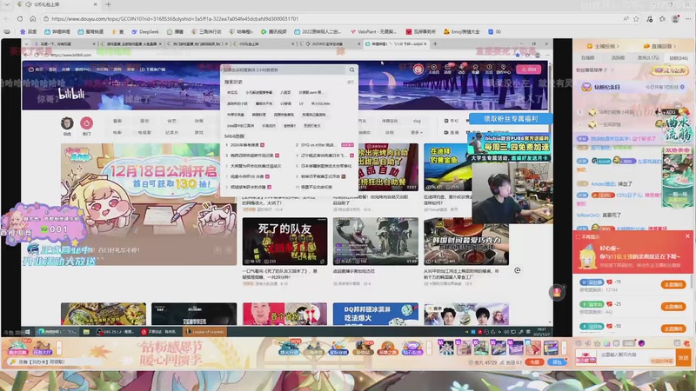696x391 pixels.
Task: Open 粉丝等级排序 sort option
Action: [x=592, y=70]
